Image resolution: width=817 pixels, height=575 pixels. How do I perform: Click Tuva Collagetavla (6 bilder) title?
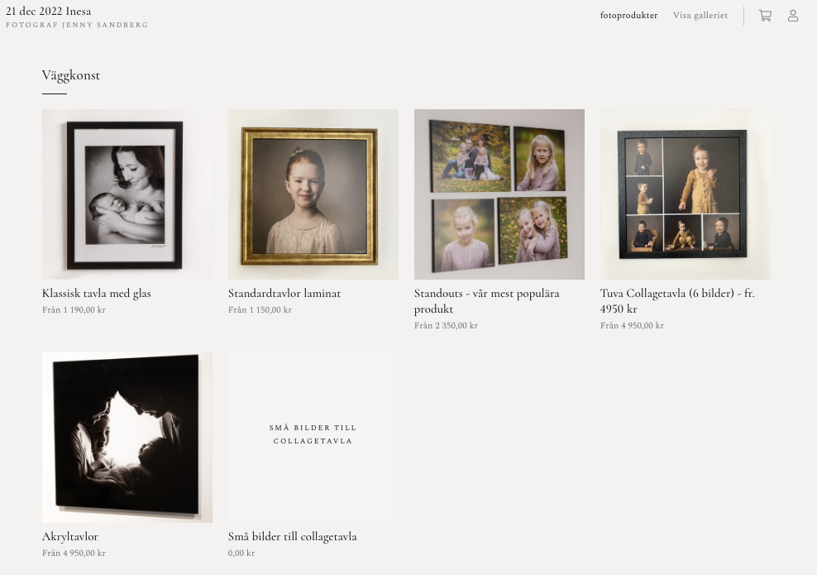(x=677, y=301)
